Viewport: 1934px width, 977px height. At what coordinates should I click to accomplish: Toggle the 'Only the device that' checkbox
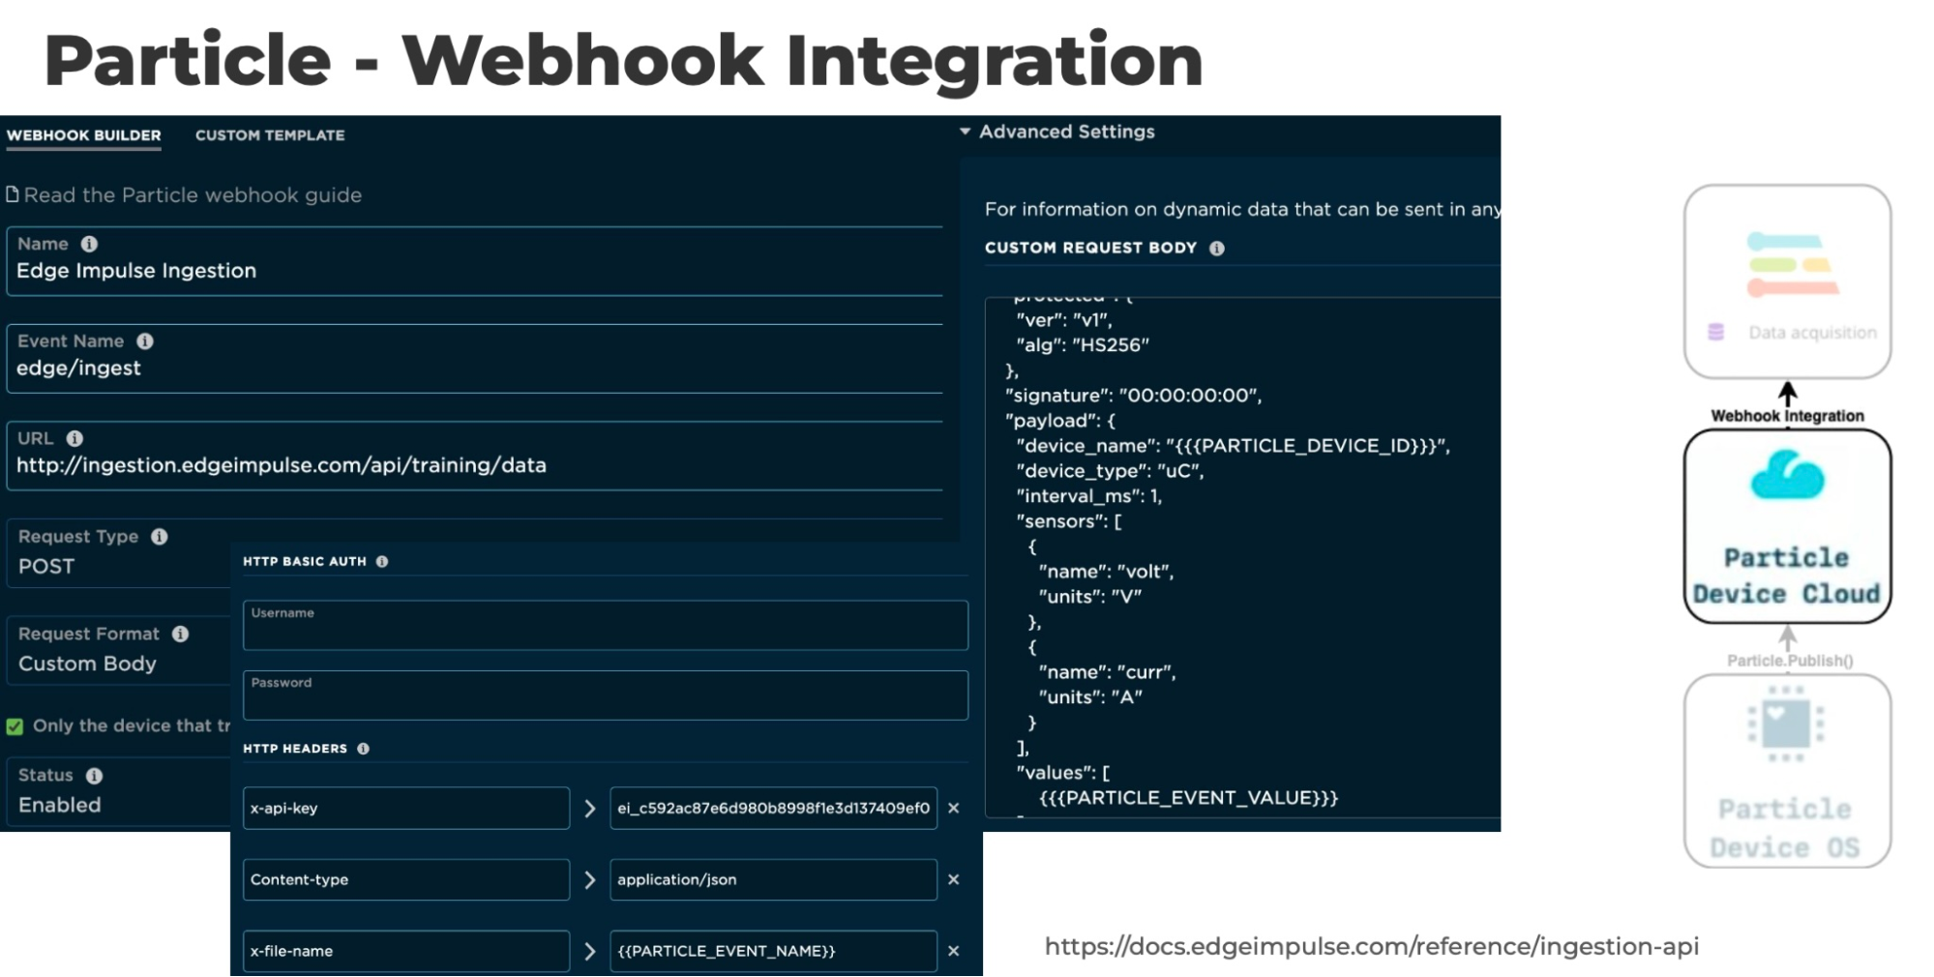point(15,726)
